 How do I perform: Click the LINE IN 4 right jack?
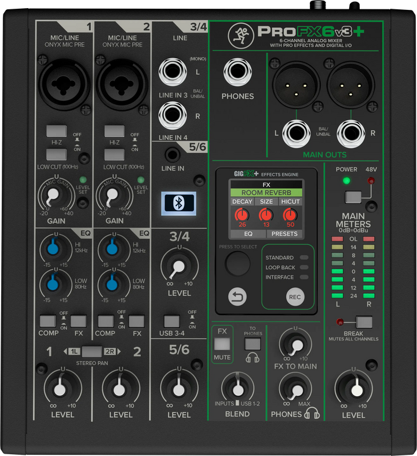click(173, 115)
